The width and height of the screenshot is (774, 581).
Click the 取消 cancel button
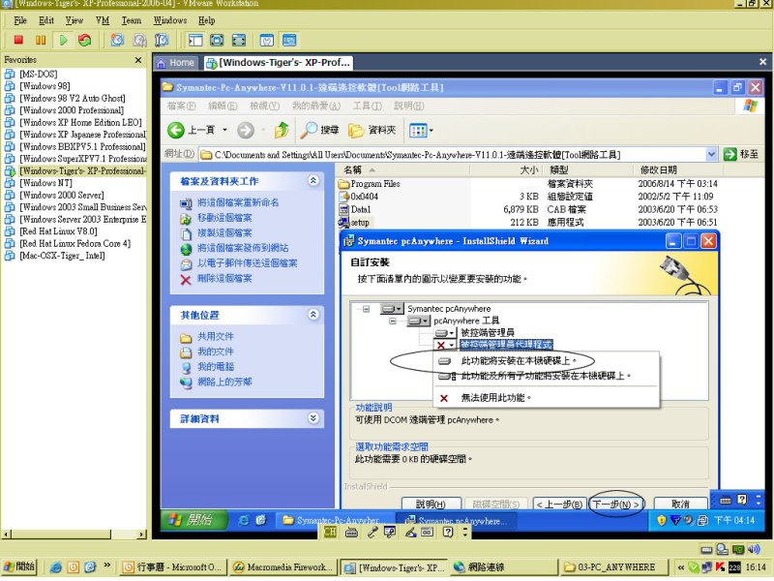tap(679, 504)
